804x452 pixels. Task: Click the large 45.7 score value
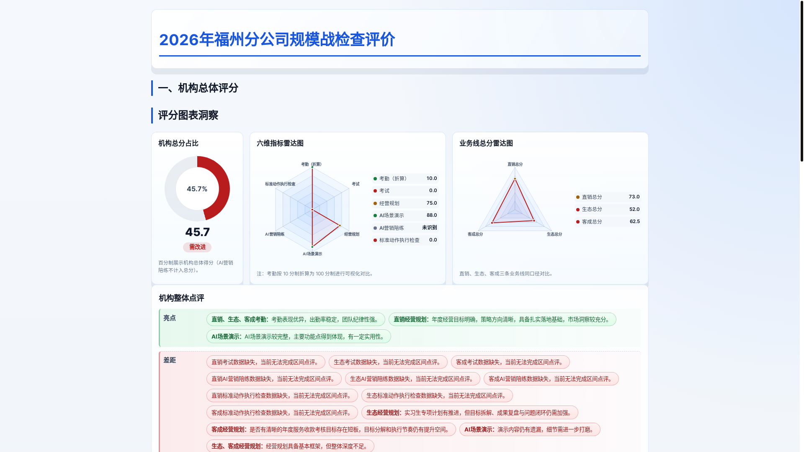(x=197, y=232)
